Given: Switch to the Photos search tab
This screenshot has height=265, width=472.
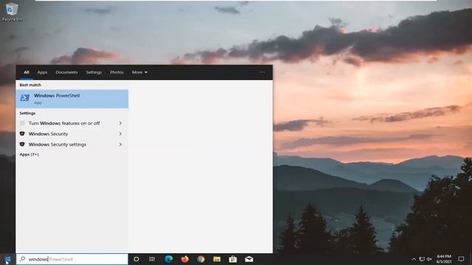Looking at the screenshot, I should (117, 72).
